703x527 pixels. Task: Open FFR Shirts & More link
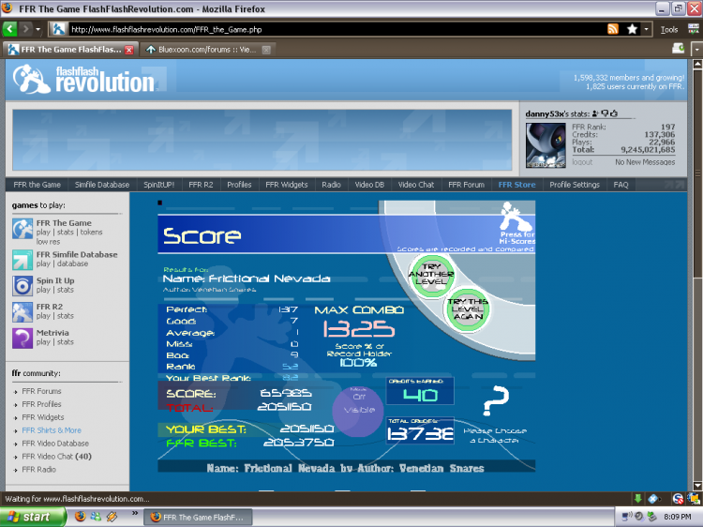(52, 430)
